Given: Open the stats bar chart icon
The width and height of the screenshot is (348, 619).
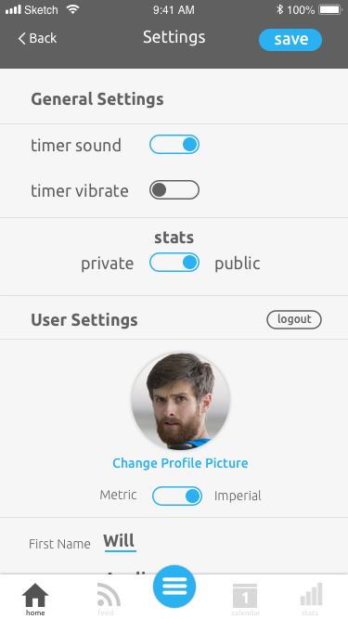Looking at the screenshot, I should pos(311,594).
